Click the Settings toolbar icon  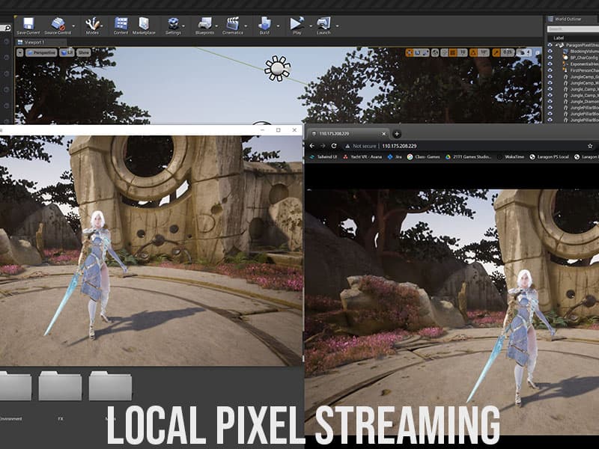[173, 24]
